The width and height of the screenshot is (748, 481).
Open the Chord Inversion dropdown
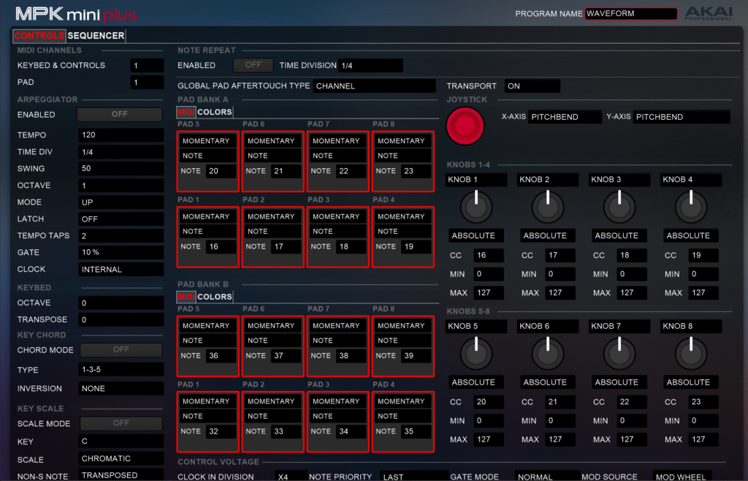point(121,389)
